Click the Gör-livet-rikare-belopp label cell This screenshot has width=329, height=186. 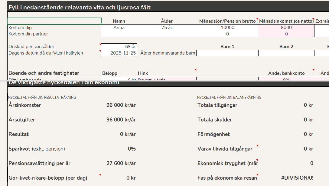point(48,178)
